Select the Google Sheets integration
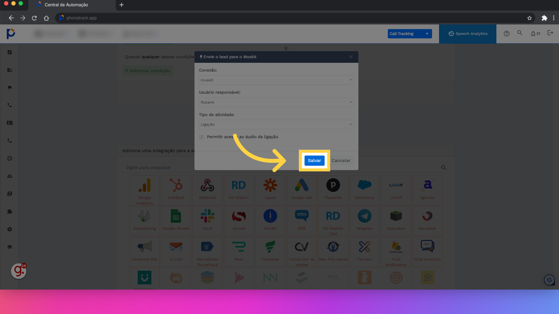 [x=176, y=221]
